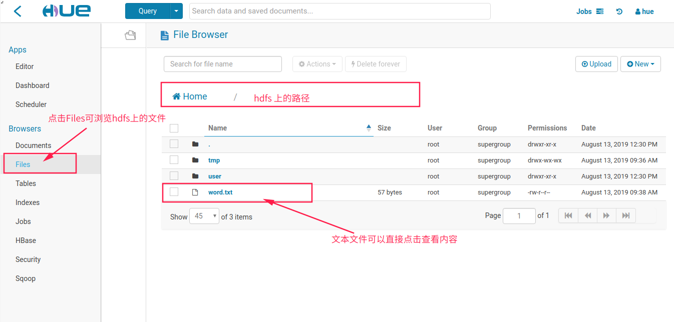Viewport: 674px width, 322px height.
Task: Open Jobs in the sidebar
Action: point(23,221)
